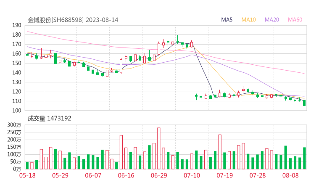
Task: Click the last green volume bar
Action: click(304, 158)
